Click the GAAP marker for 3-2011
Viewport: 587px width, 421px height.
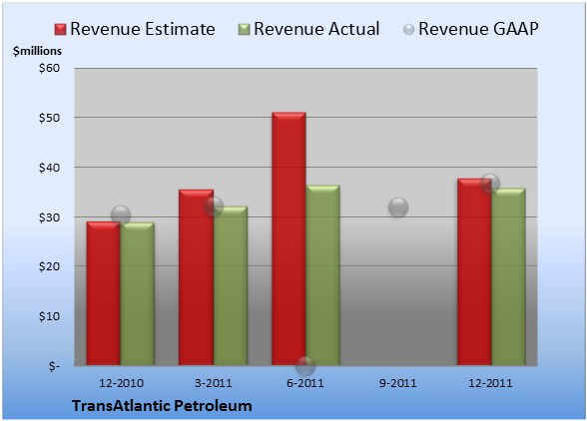(214, 207)
